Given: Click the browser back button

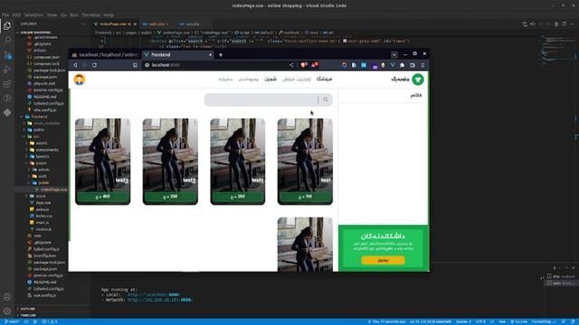Looking at the screenshot, I should 75,65.
